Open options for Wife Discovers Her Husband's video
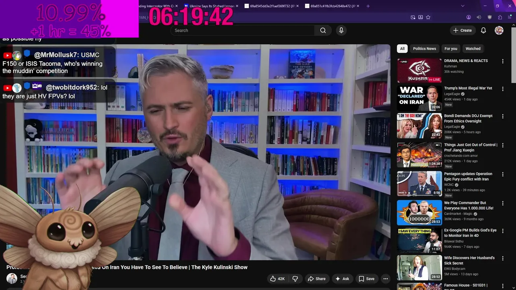Image resolution: width=516 pixels, height=290 pixels. click(x=503, y=258)
